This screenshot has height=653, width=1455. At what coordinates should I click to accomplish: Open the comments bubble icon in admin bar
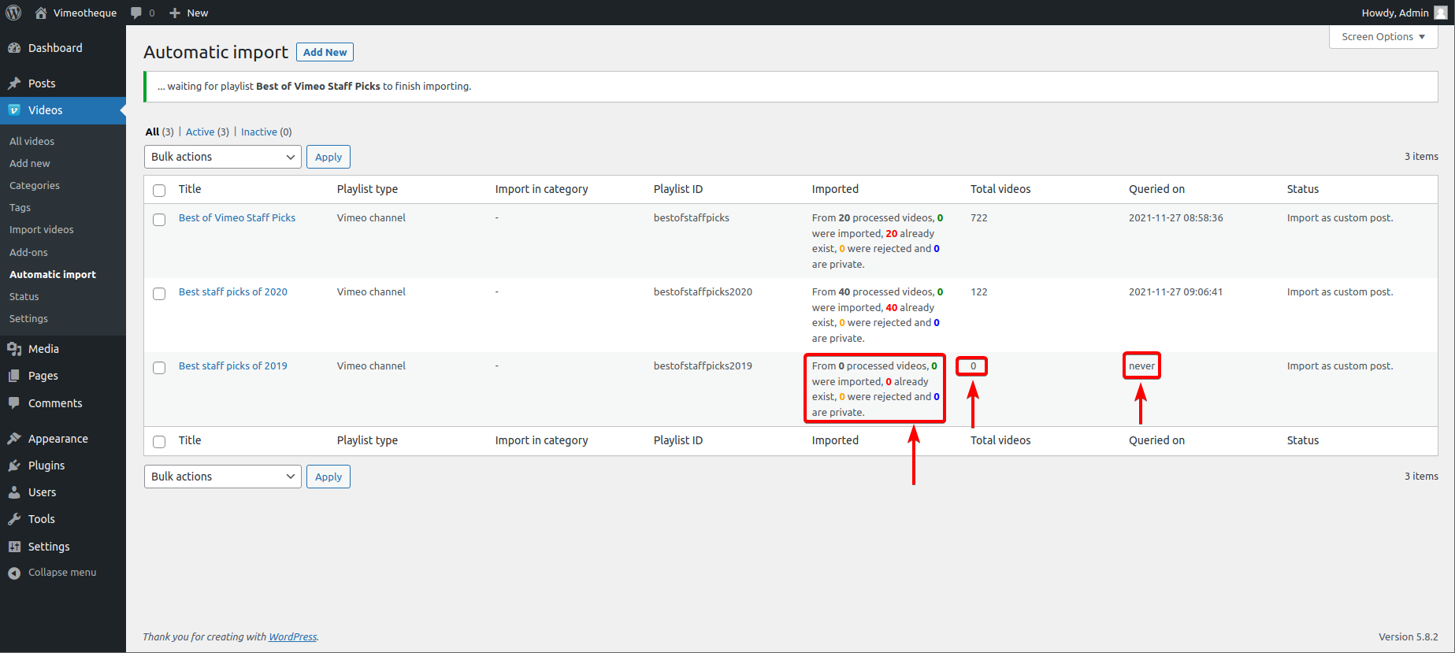pos(136,13)
